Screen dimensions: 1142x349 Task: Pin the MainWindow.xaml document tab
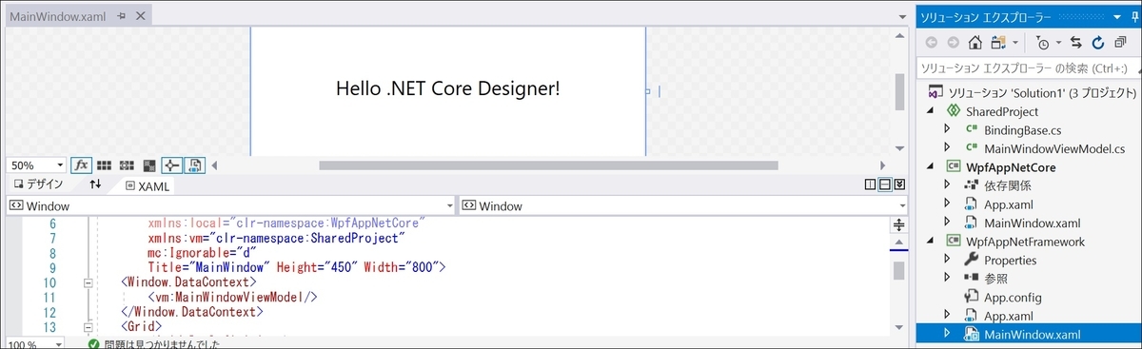(x=121, y=17)
